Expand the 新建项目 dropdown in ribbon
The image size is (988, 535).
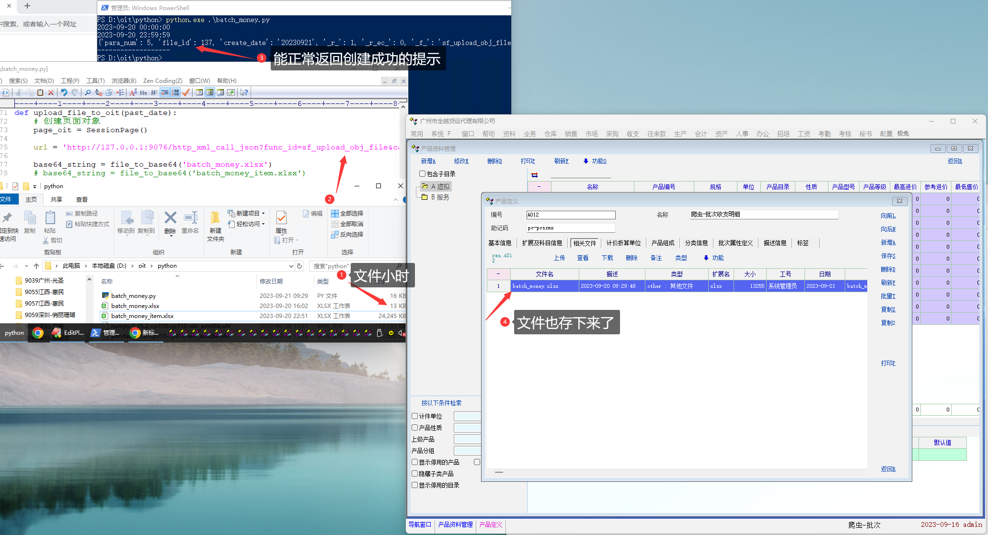[x=263, y=214]
